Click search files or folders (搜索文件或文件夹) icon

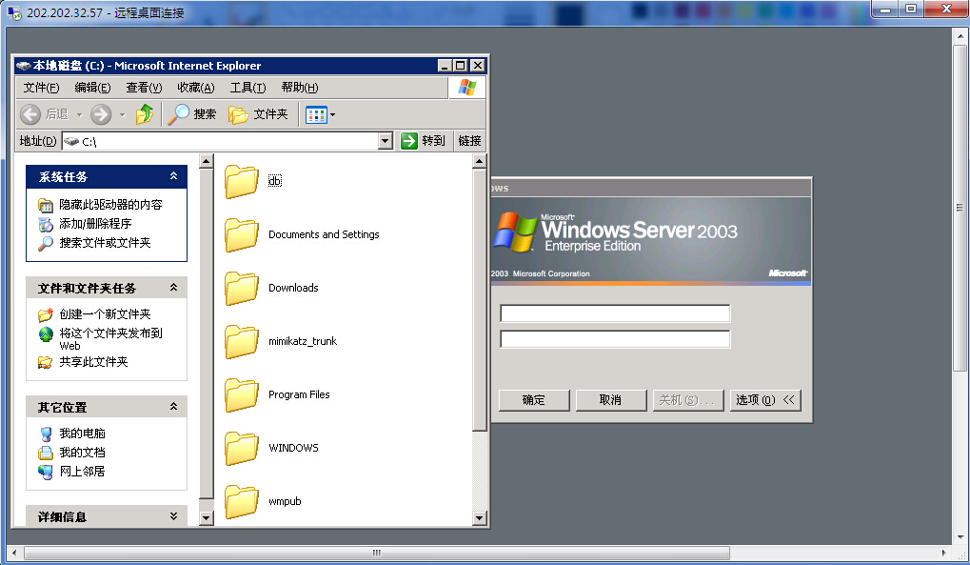46,244
